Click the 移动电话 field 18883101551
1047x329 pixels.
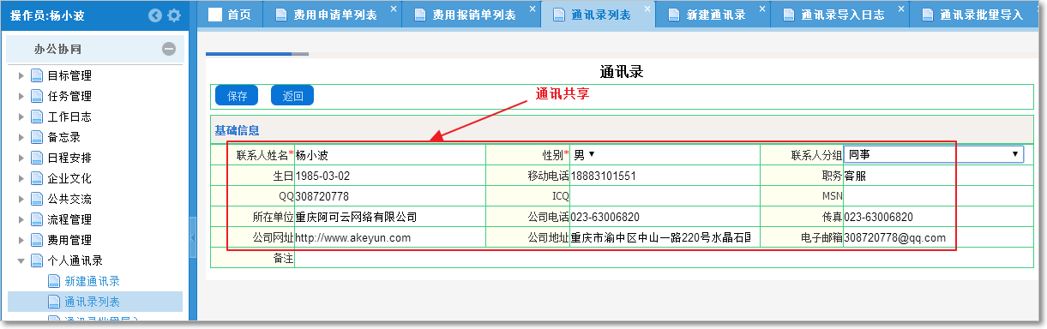pyautogui.click(x=664, y=176)
